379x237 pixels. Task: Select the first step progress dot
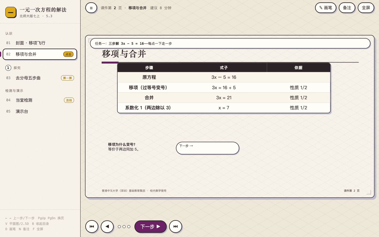click(x=119, y=227)
